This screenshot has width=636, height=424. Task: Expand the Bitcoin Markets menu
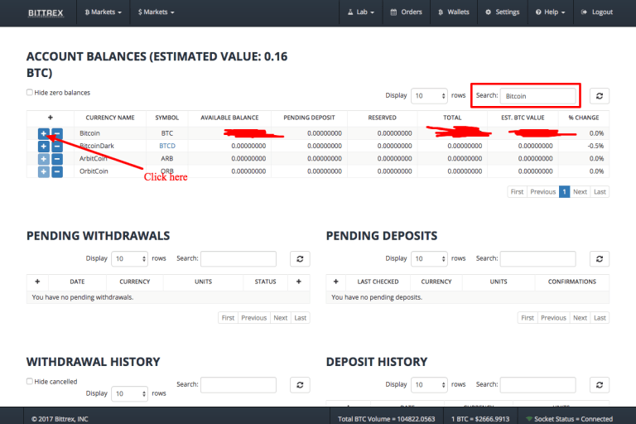click(103, 12)
